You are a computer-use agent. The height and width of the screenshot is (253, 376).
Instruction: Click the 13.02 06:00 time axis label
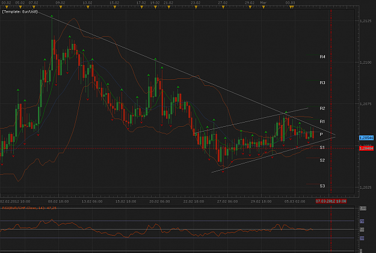(92, 201)
